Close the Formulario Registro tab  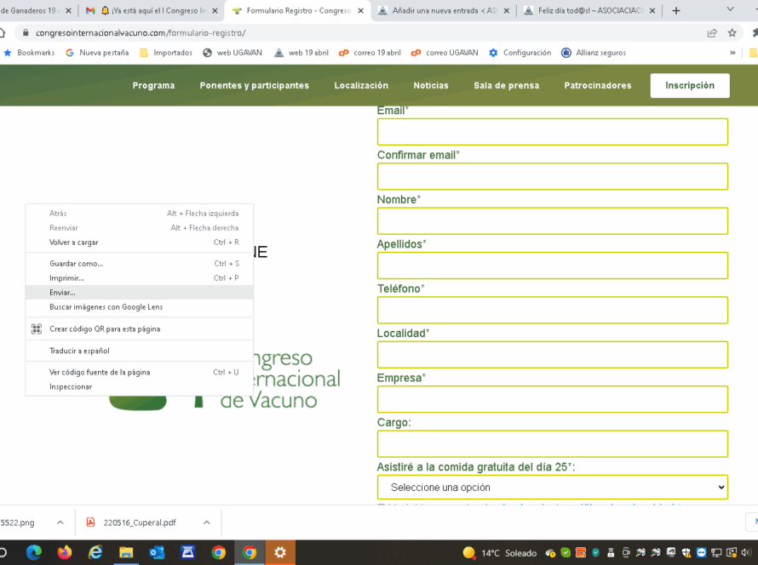tap(361, 11)
